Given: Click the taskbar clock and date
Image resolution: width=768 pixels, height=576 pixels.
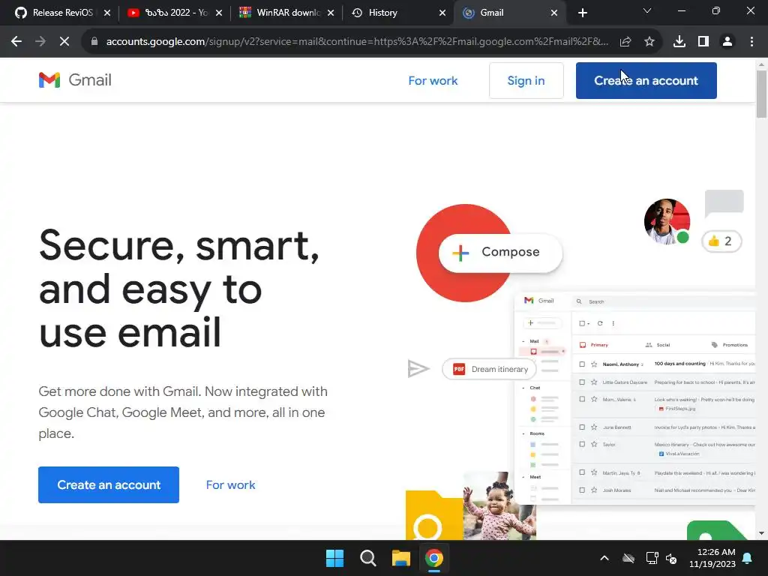Looking at the screenshot, I should click(x=712, y=558).
